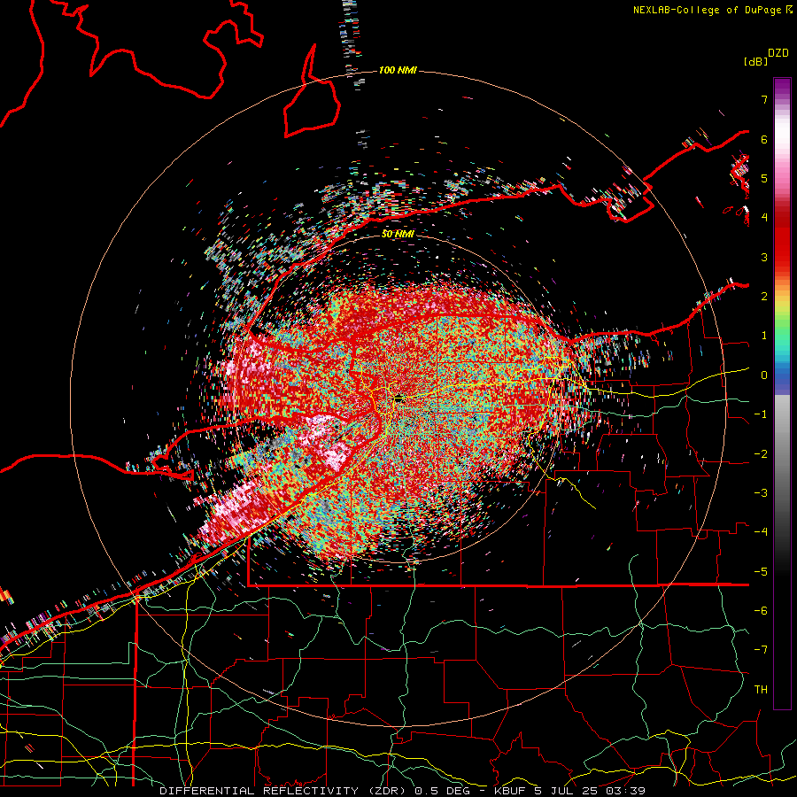Click the -5 dB scale value
This screenshot has width=797, height=797.
coord(761,572)
